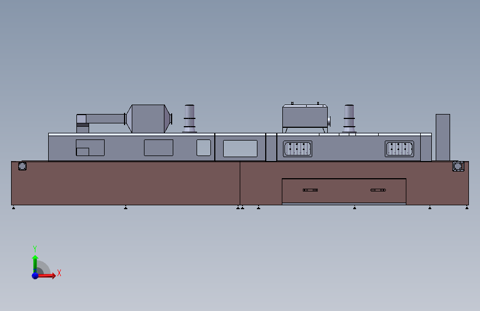Select the horizontal duct pipe feeding the cone housing
The image size is (480, 311).
[106, 119]
